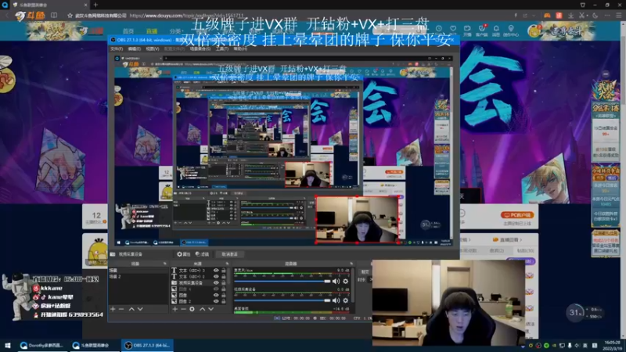Open source properties gear in OBS toolbar
This screenshot has width=626, height=352.
[x=184, y=254]
